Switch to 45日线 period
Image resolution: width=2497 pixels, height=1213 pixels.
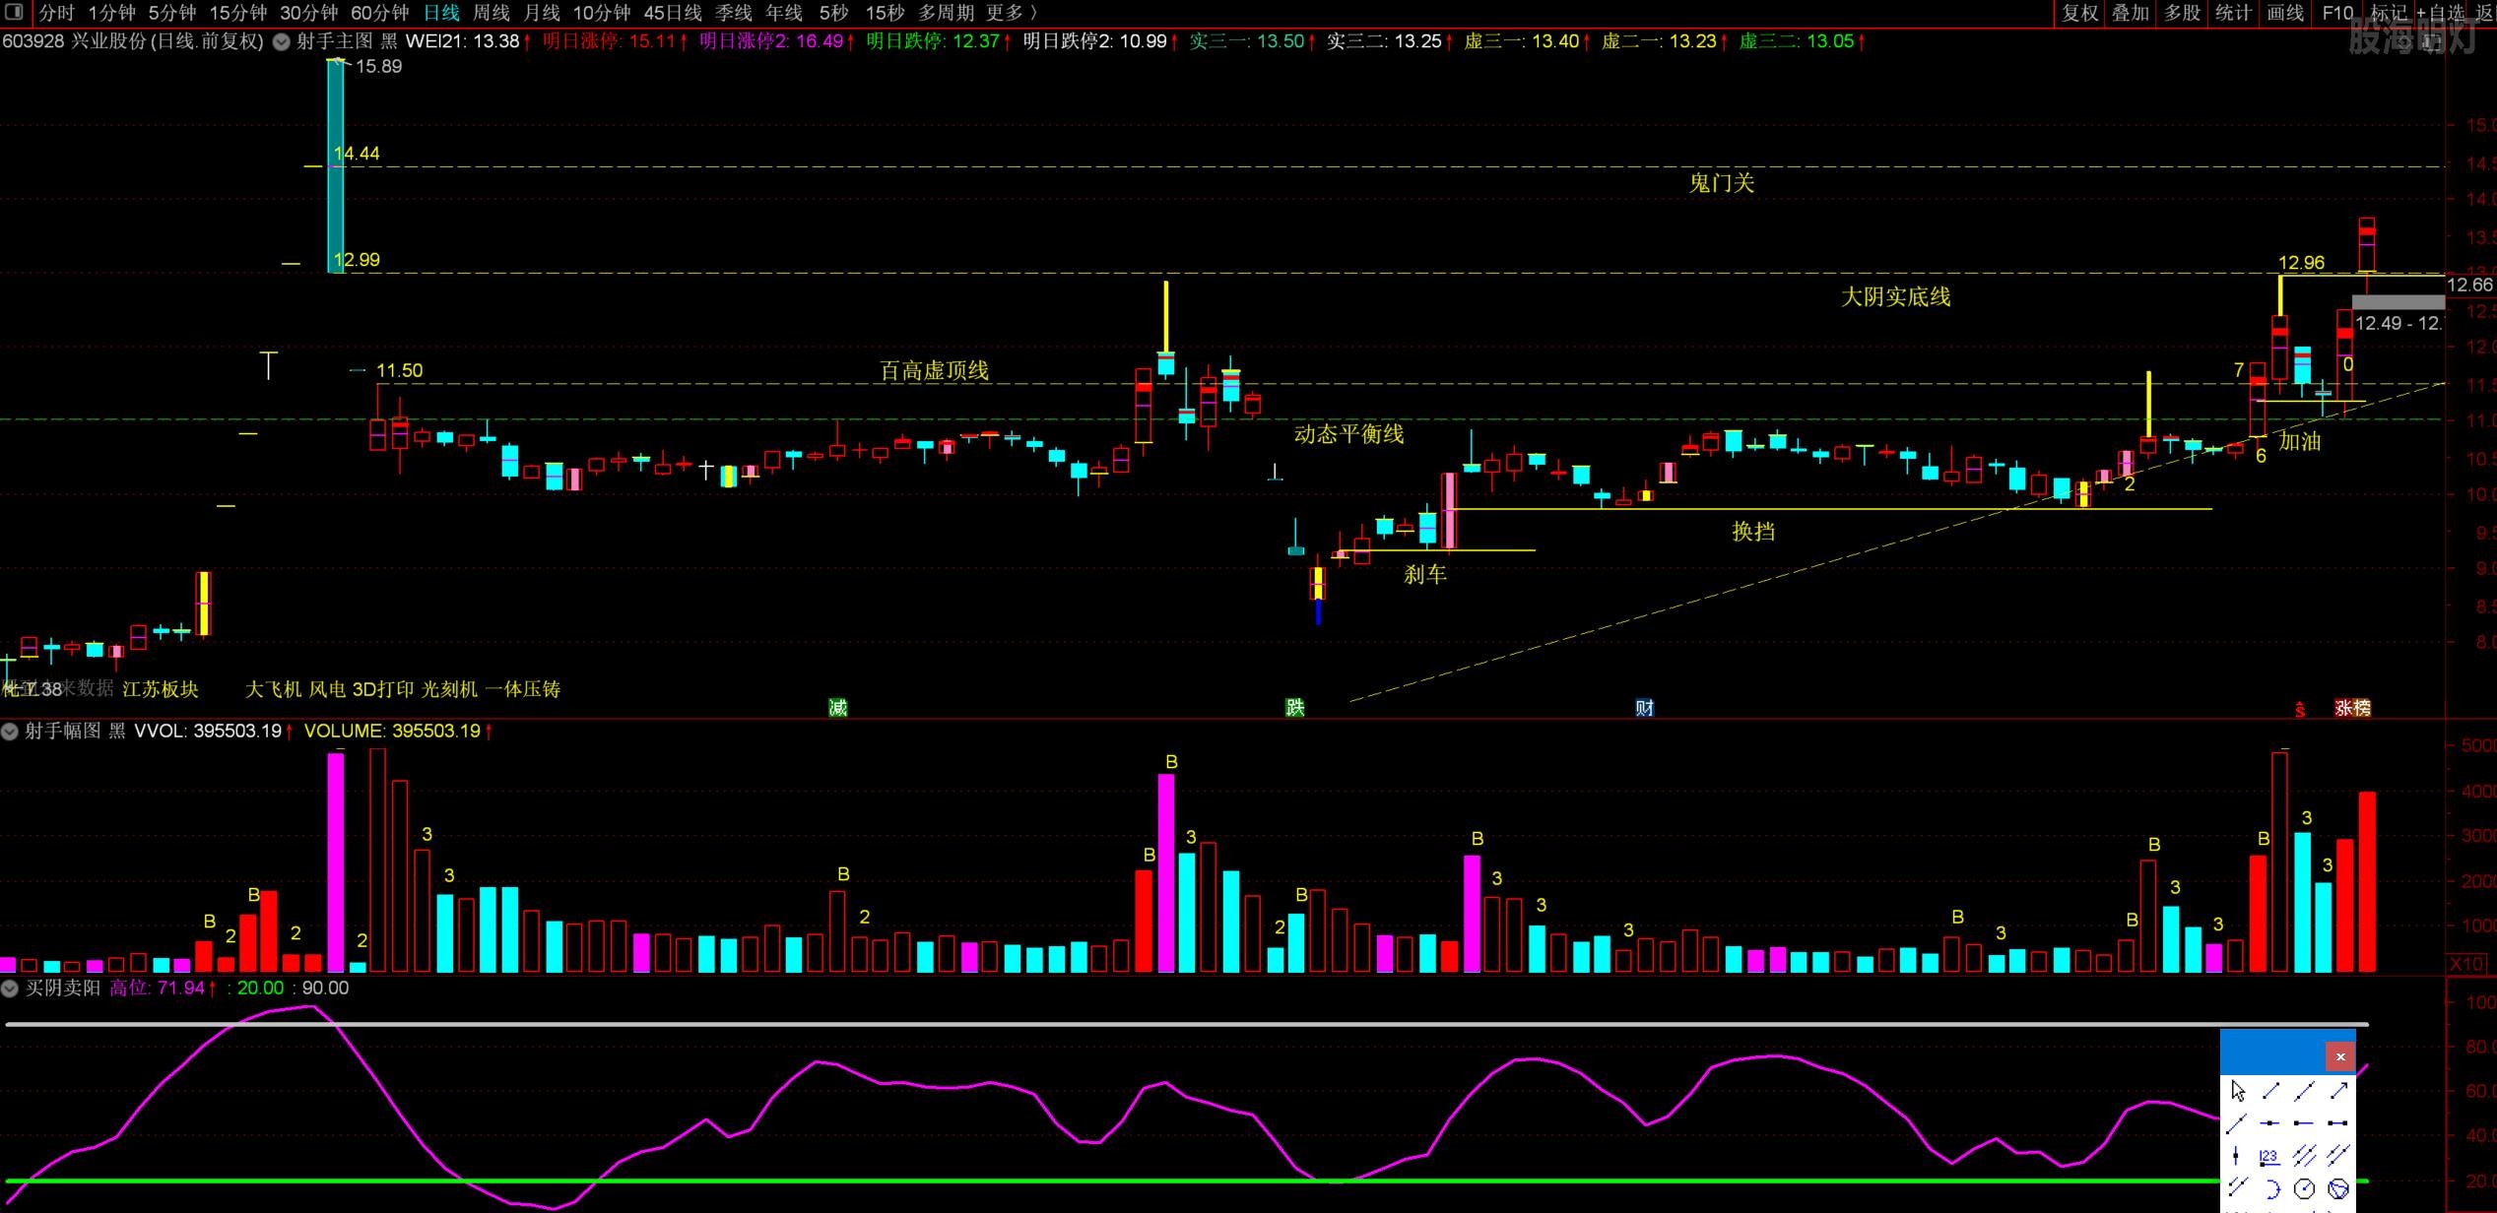point(673,12)
